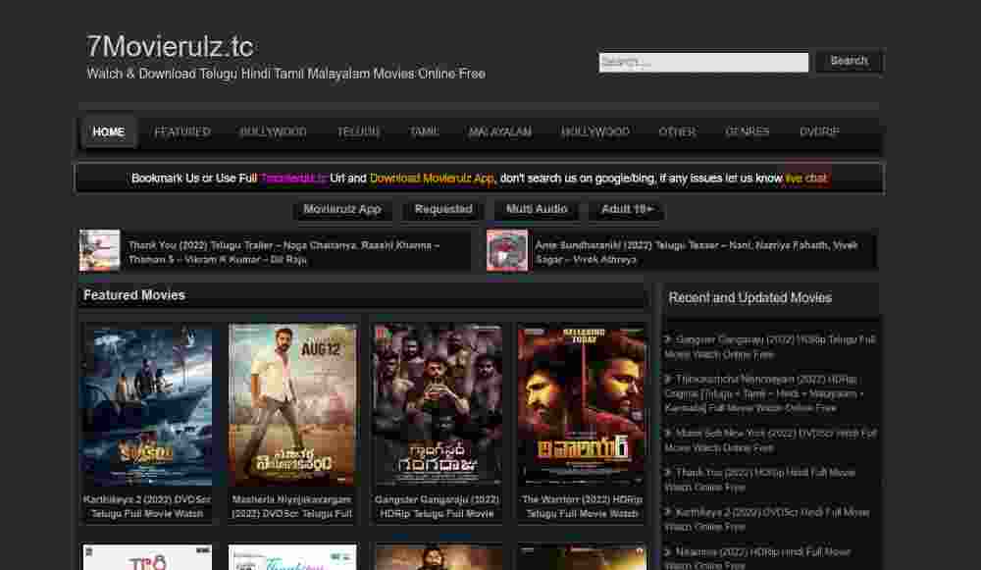Open the Gangster Gangaraju movie poster
The image size is (981, 570).
(x=438, y=404)
